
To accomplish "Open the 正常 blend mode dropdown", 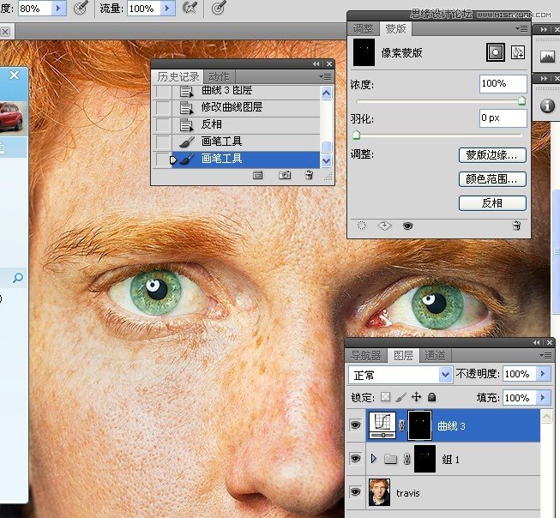I will point(445,375).
